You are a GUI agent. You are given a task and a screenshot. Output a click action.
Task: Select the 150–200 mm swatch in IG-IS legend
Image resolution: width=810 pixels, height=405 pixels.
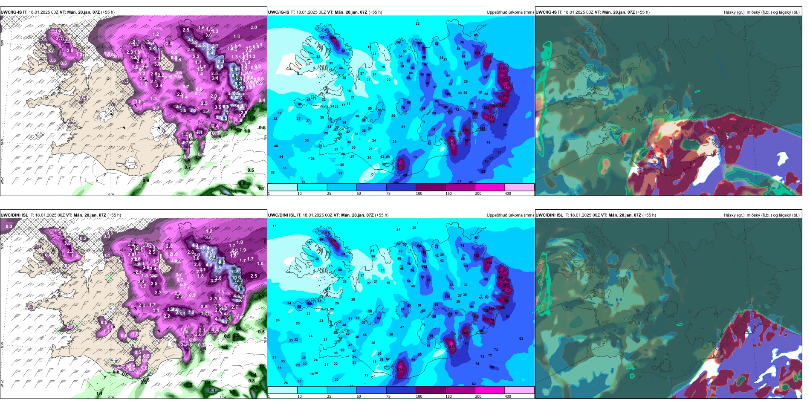(x=460, y=187)
